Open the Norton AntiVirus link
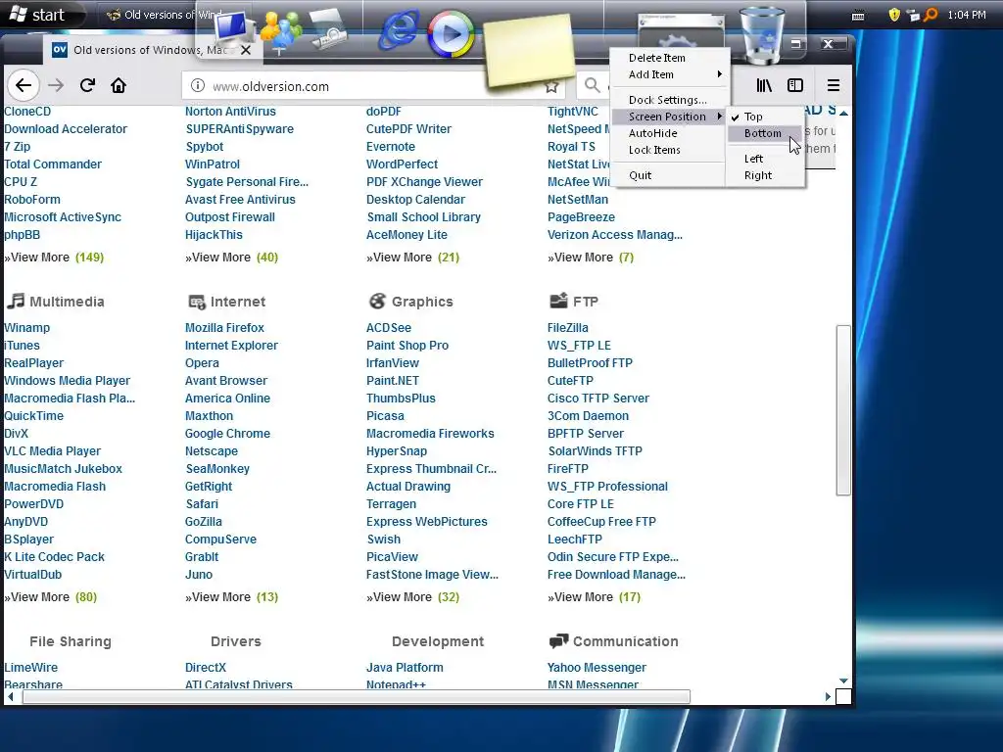The height and width of the screenshot is (752, 1003). [x=230, y=112]
